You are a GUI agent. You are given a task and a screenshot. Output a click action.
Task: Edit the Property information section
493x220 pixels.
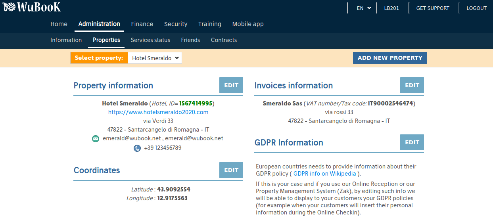coord(231,85)
